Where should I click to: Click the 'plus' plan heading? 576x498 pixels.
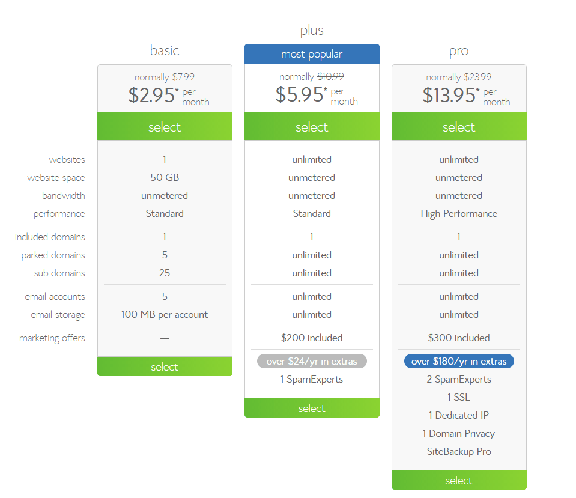coord(312,30)
